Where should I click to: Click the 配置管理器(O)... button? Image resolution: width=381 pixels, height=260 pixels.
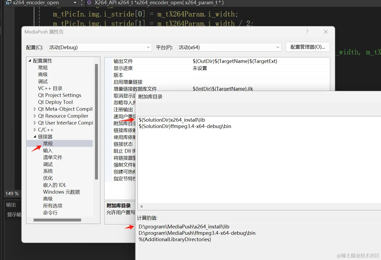point(308,47)
